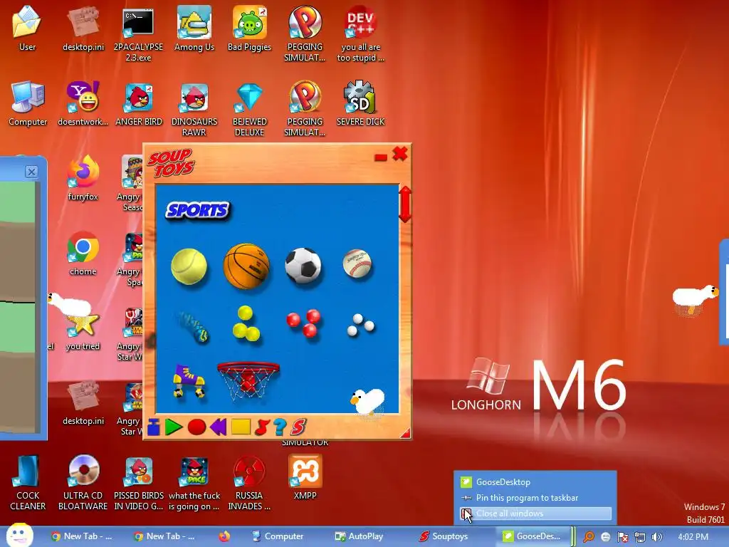Switch to the Souptoys taskbar button
Screen dimensions: 729x547
pos(444,536)
